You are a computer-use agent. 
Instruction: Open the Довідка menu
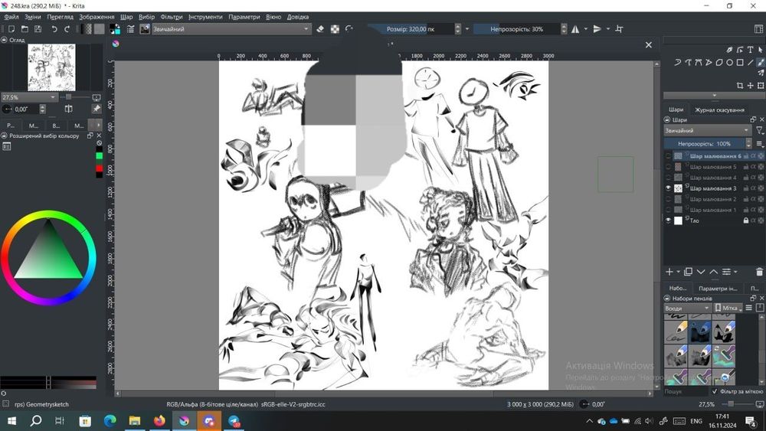click(297, 17)
